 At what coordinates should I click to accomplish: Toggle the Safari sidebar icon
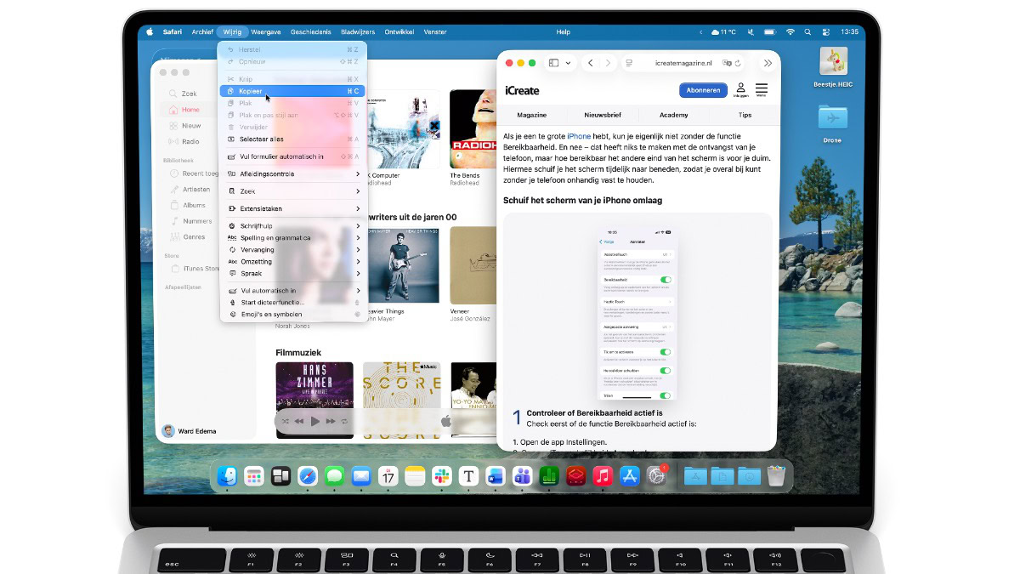[553, 63]
